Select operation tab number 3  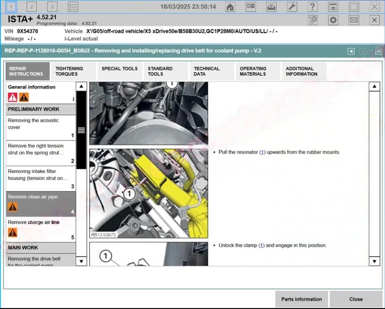52,7
